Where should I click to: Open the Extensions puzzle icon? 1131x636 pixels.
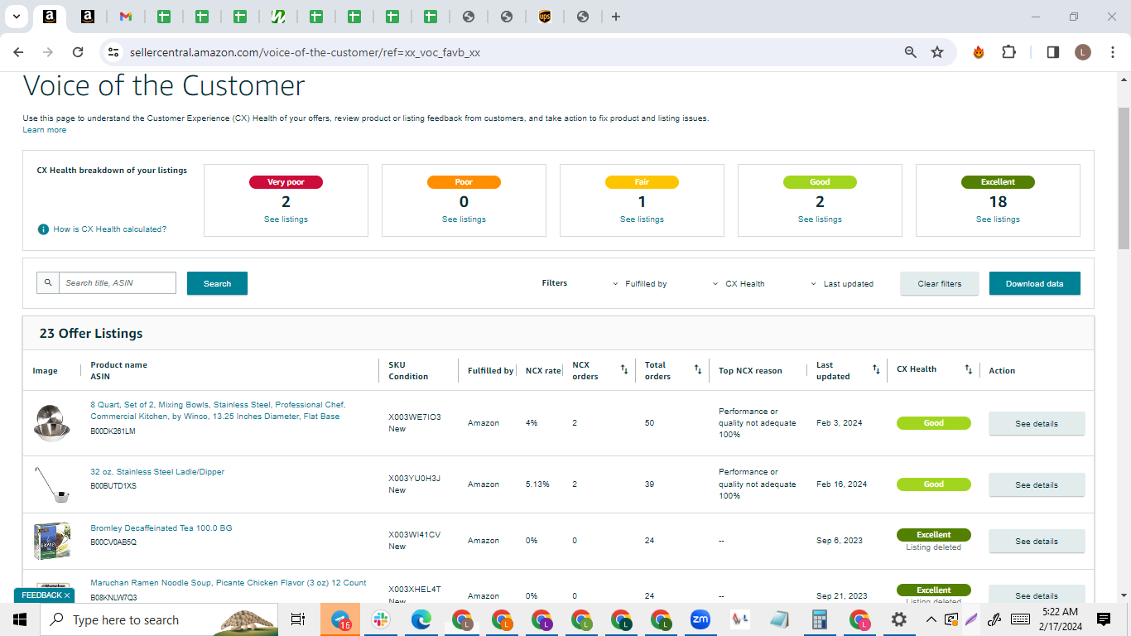click(1008, 52)
